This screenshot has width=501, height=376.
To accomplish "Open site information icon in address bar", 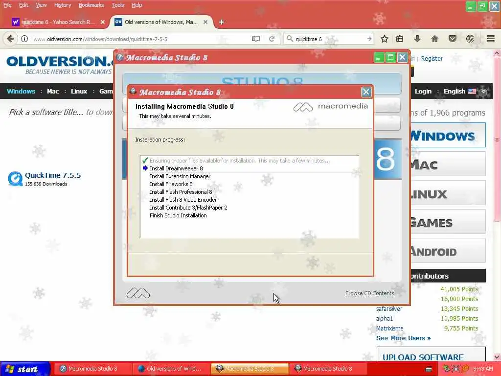I will pos(24,39).
